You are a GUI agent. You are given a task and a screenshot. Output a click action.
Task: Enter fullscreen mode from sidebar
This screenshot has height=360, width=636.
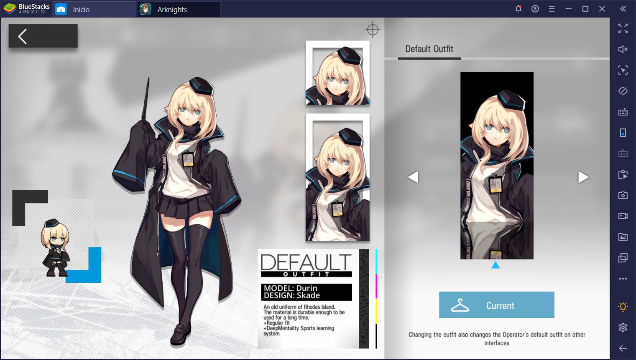[x=623, y=28]
